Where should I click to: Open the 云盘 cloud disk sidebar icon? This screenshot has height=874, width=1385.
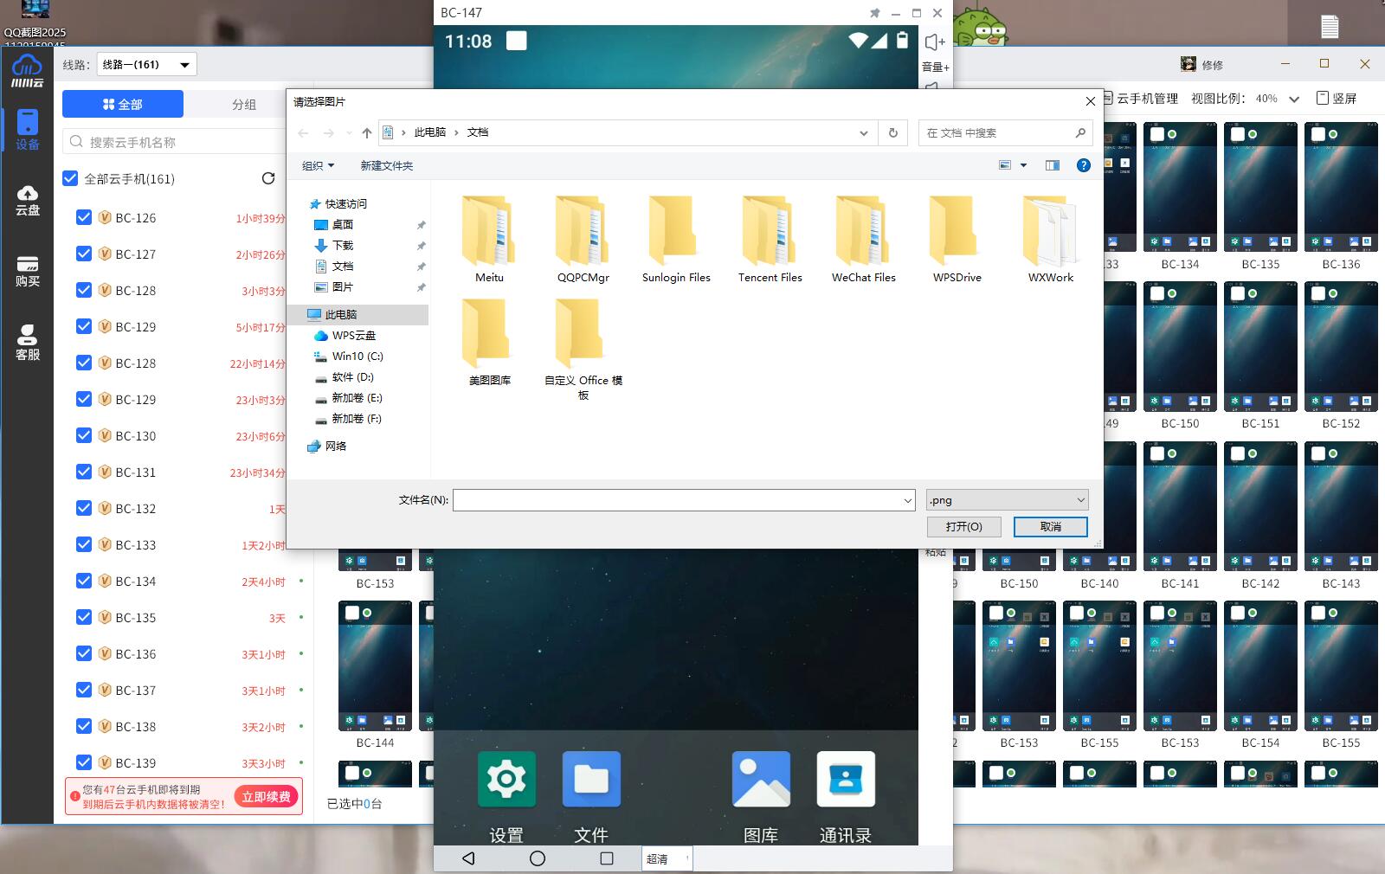27,199
